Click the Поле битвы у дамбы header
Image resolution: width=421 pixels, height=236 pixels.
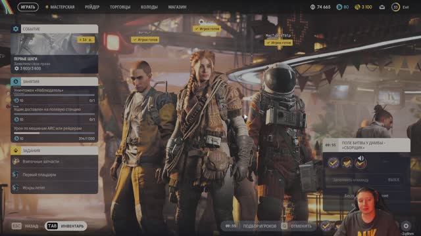coord(366,145)
